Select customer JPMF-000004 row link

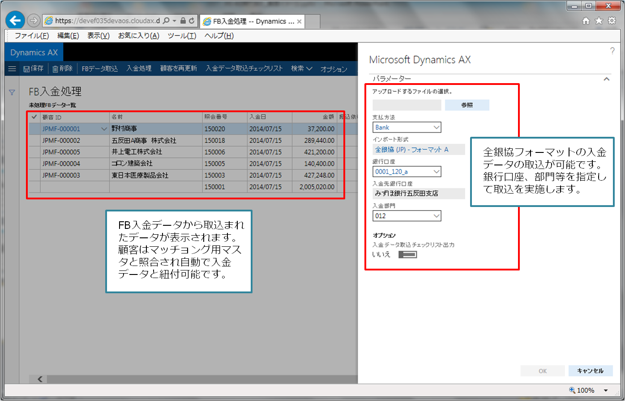[x=61, y=164]
